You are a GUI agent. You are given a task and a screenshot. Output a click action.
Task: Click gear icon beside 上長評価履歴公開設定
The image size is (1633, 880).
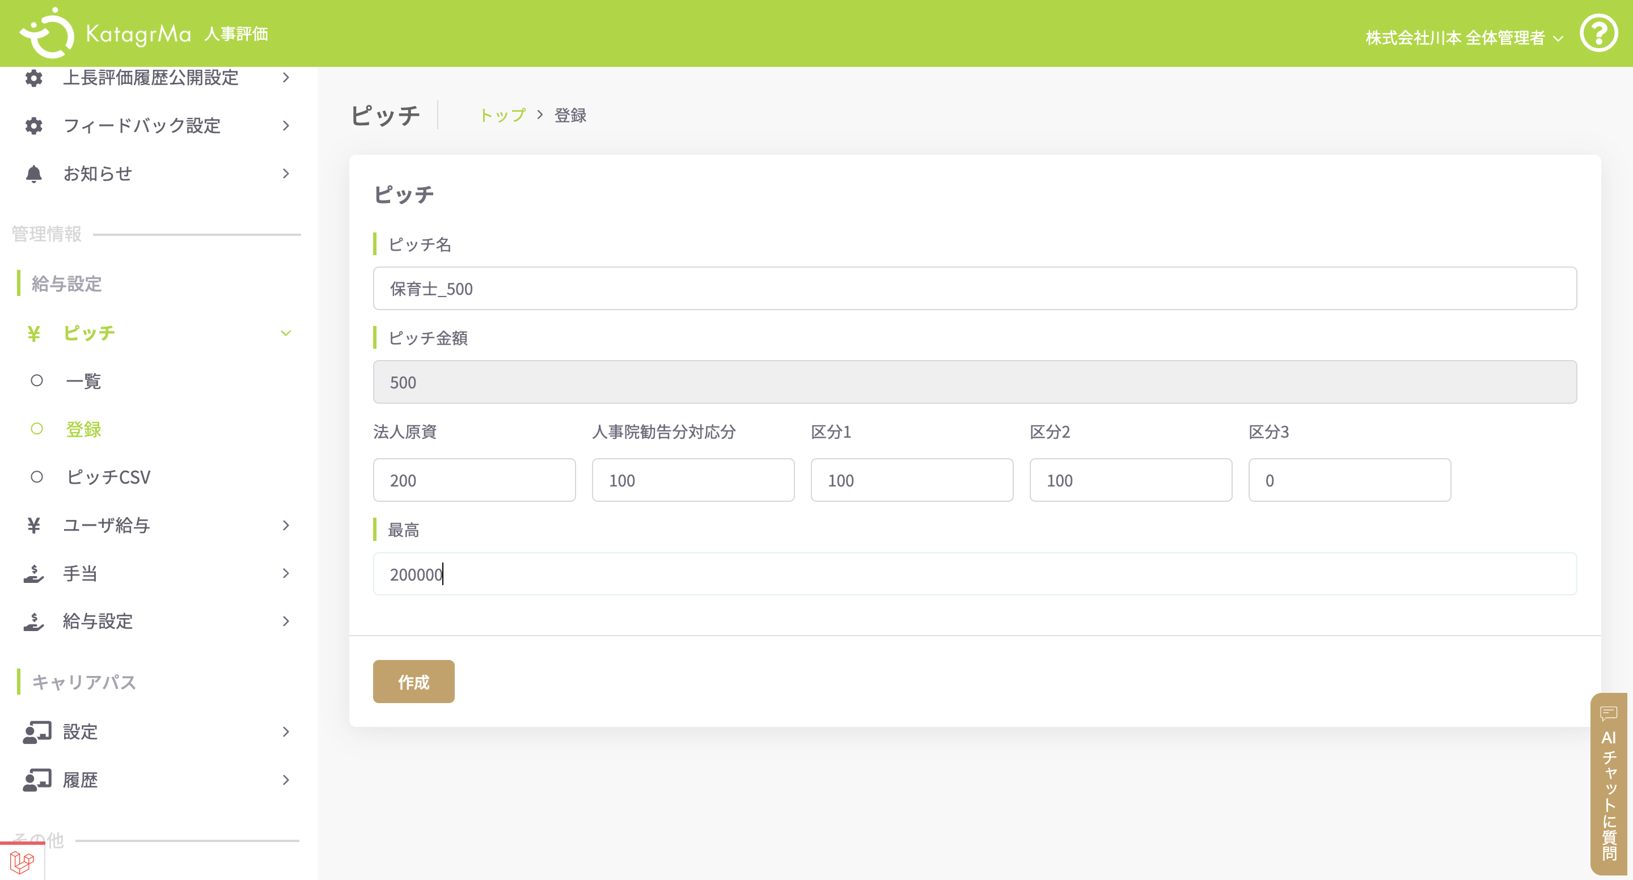point(33,78)
